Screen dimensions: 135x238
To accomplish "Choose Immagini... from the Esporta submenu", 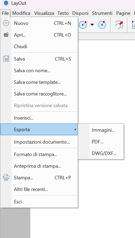I will point(103,130).
